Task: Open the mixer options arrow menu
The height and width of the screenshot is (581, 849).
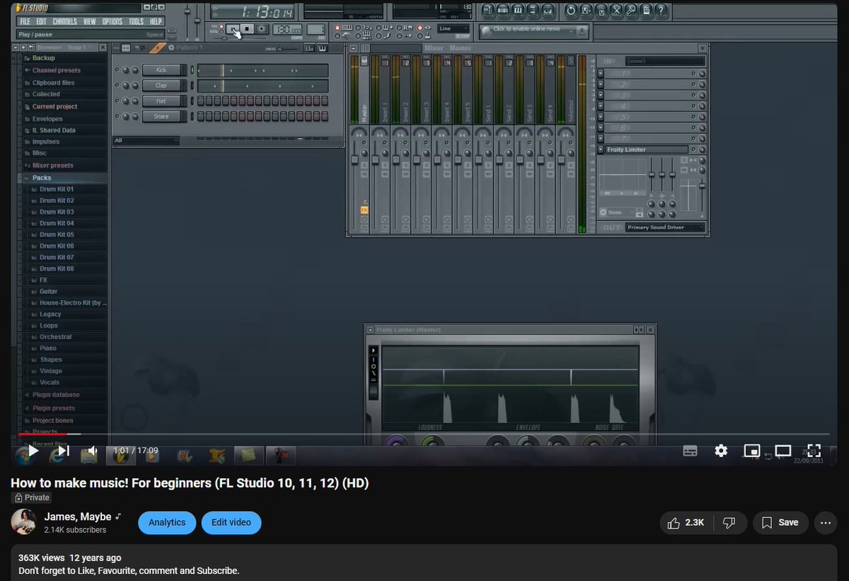Action: (x=353, y=48)
